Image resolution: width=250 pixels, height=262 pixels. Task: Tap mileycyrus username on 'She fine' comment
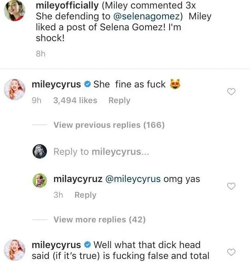[56, 84]
